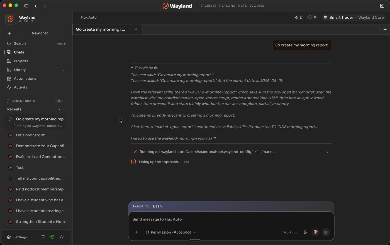The width and height of the screenshot is (390, 245).
Task: Click the microphone icon
Action: pos(305,232)
